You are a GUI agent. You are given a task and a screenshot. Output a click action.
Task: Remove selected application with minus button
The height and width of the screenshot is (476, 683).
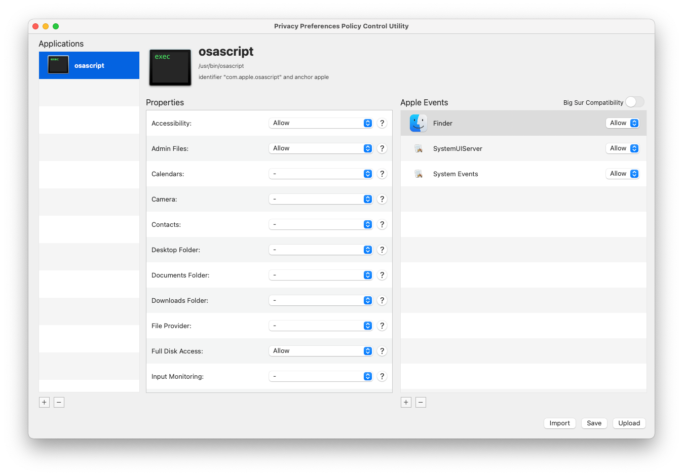tap(59, 402)
